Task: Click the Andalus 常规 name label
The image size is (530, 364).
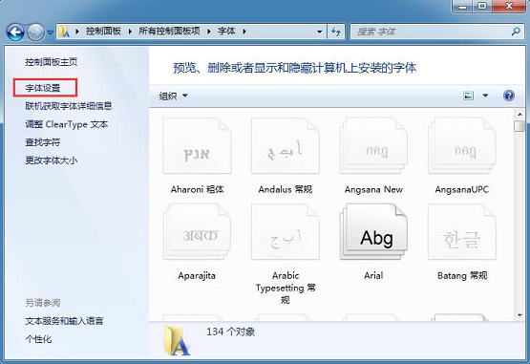Action: pyautogui.click(x=286, y=189)
